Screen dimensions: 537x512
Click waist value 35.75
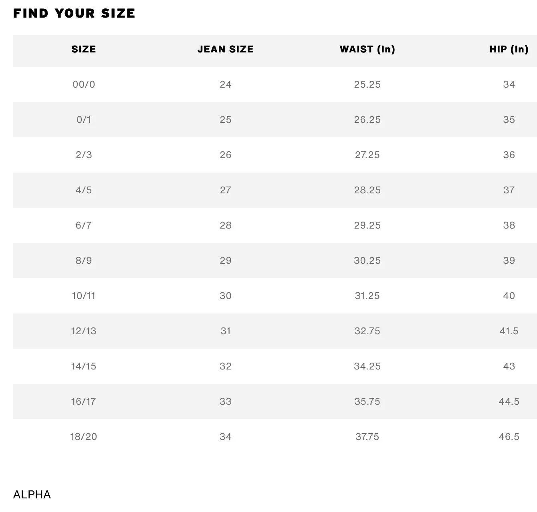click(367, 402)
